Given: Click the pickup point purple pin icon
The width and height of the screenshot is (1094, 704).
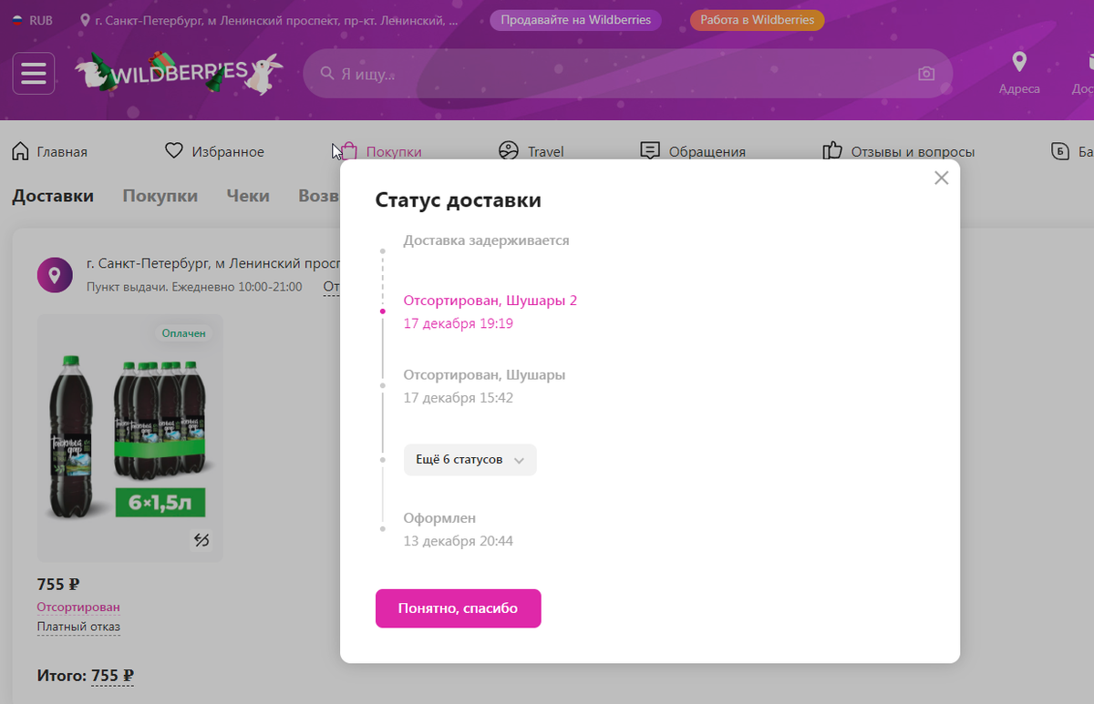Looking at the screenshot, I should click(x=55, y=275).
